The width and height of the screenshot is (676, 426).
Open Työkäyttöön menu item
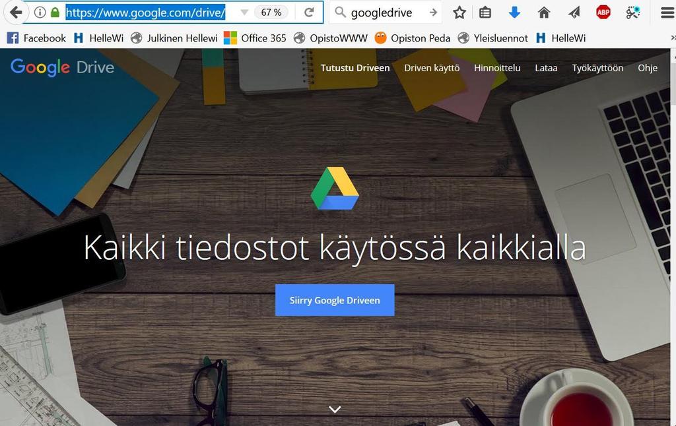597,68
